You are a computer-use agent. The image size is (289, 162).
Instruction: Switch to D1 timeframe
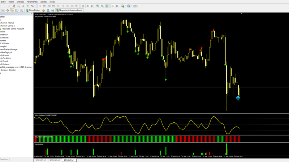pos(68,6)
